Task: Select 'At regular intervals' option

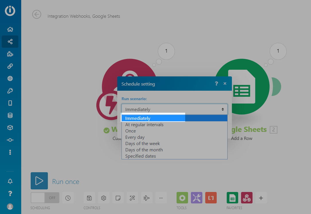Action: (x=144, y=125)
